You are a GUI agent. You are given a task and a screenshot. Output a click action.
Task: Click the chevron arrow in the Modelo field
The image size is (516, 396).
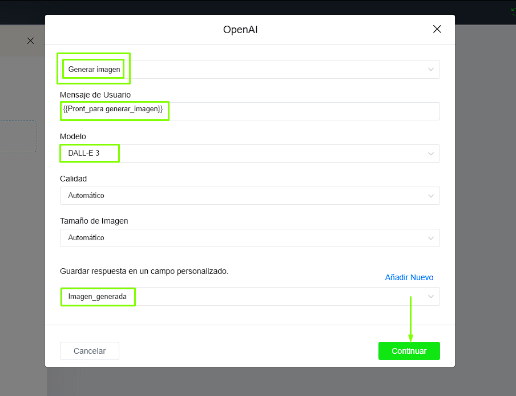(431, 153)
